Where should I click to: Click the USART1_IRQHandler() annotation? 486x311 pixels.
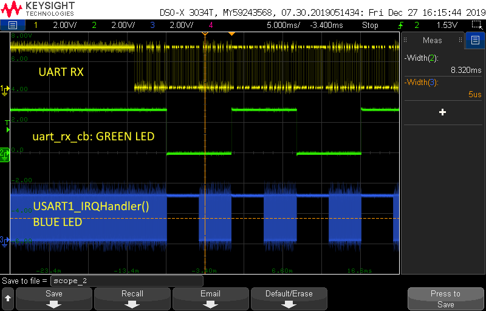(x=91, y=207)
